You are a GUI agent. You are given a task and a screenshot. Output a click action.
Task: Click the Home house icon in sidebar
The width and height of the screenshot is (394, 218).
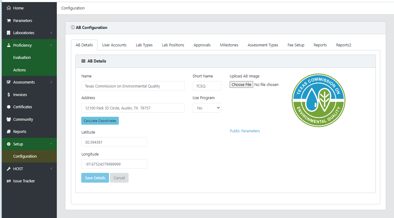tap(9, 8)
